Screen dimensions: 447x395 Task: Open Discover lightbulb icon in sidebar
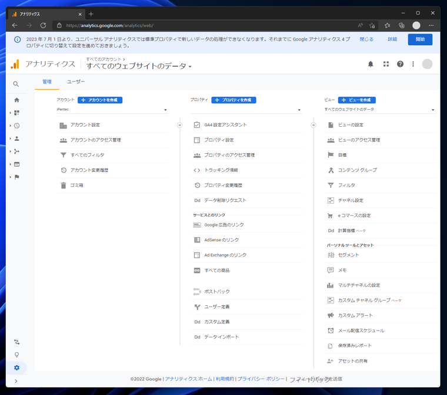click(x=17, y=355)
